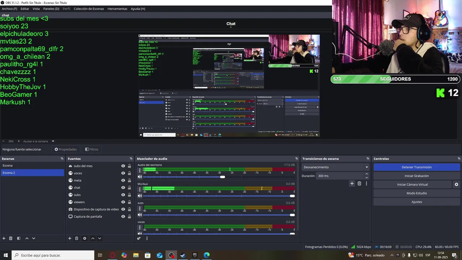Zoom in preview with plus button
462x260 pixels.
point(19,141)
